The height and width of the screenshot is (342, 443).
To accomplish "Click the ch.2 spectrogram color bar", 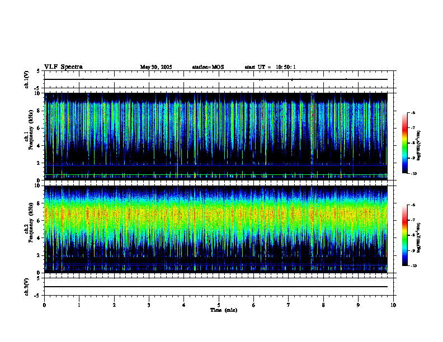I will pos(404,235).
